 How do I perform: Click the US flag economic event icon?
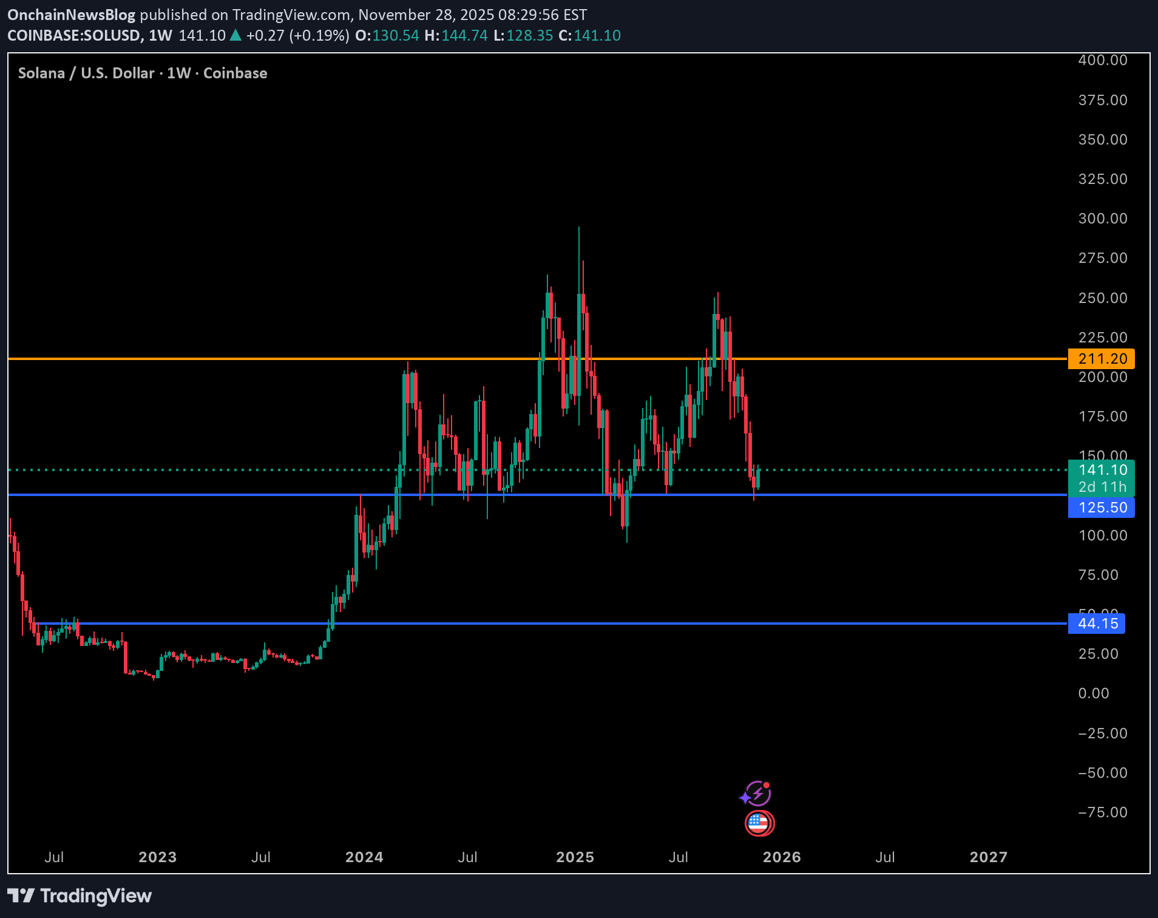[x=759, y=823]
